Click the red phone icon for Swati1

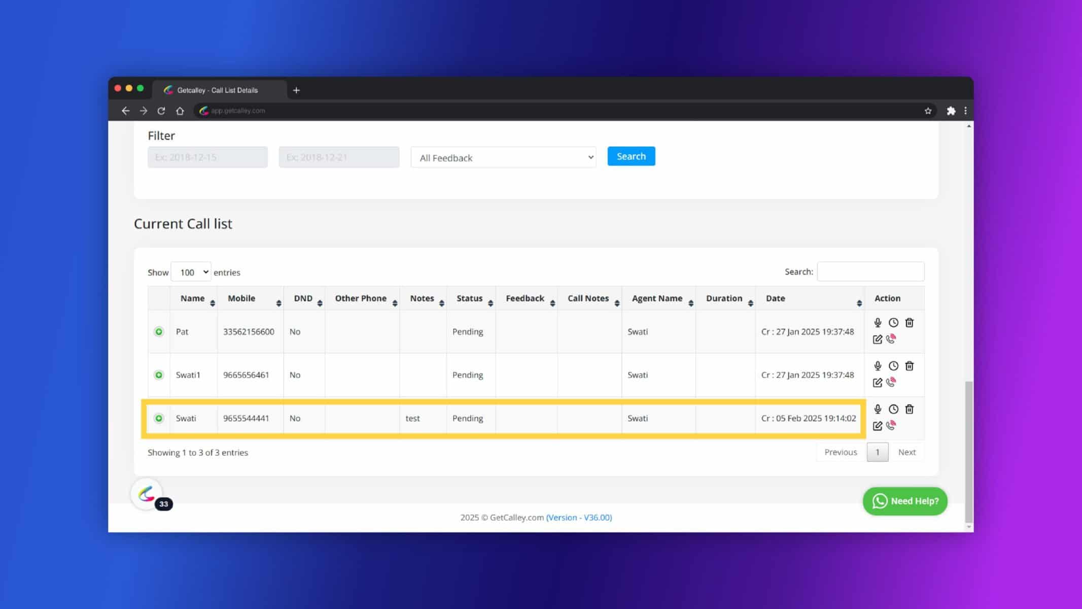point(891,382)
